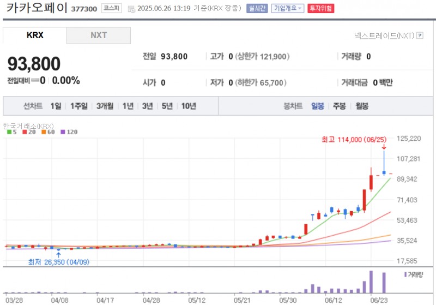Screen dimensions: 436x305
Task: Click the orange 60-day moving average legend
Action: [48, 132]
